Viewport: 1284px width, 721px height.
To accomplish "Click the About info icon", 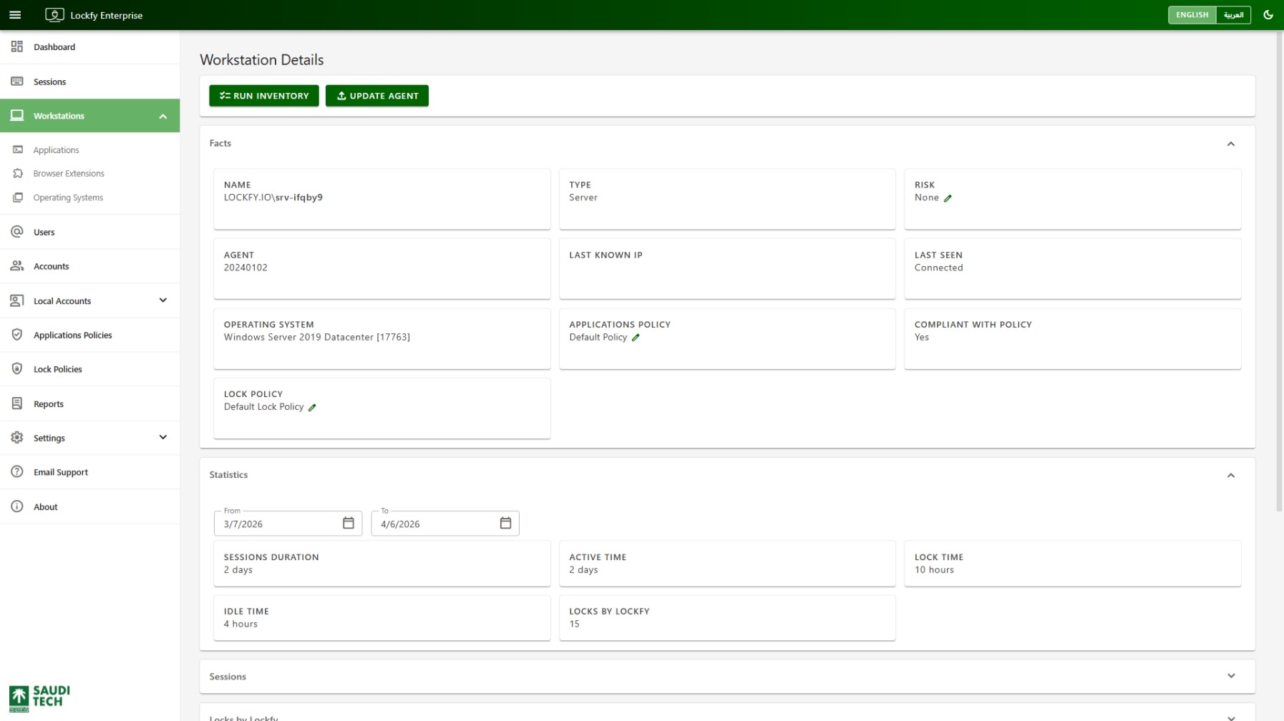I will pyautogui.click(x=17, y=506).
